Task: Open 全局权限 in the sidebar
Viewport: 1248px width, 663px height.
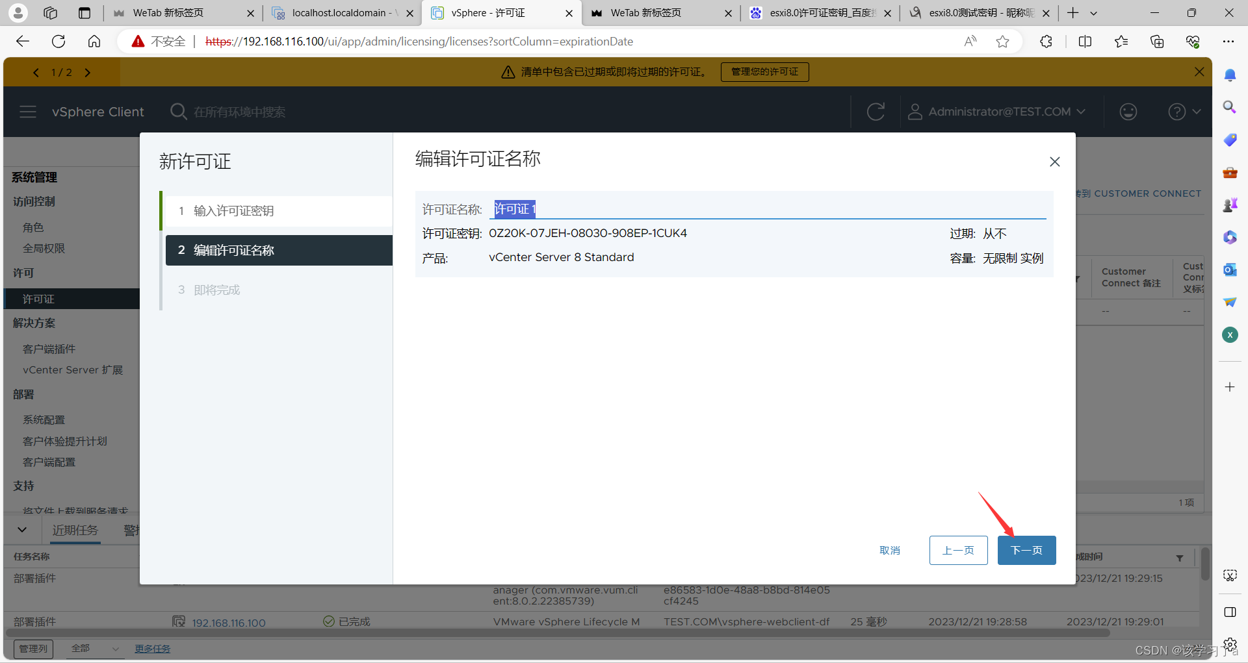Action: (44, 248)
